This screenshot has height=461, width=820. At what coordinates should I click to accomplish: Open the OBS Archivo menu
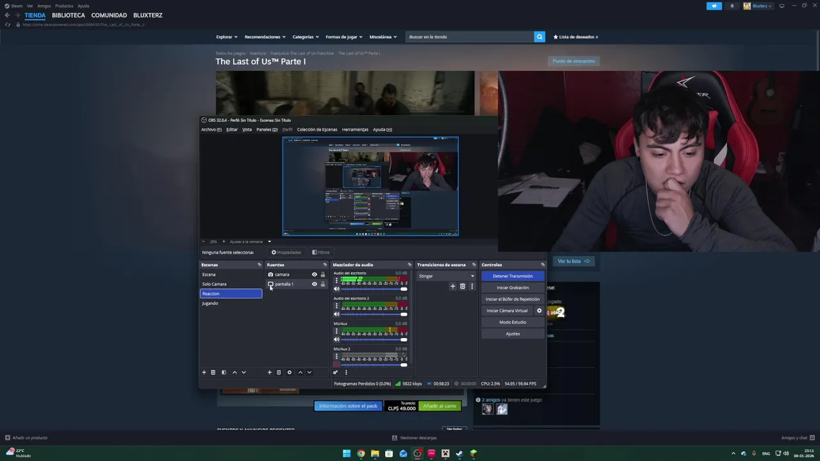click(211, 129)
